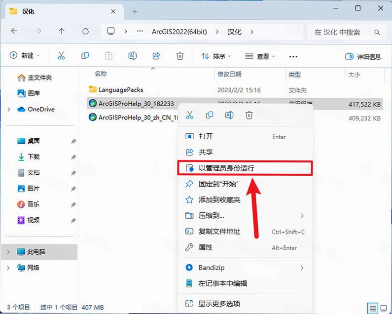
Task: Click the Rename icon in the toolbar
Action: [132, 56]
